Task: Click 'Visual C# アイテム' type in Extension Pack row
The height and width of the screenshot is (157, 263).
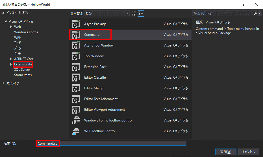Action: click(x=176, y=67)
